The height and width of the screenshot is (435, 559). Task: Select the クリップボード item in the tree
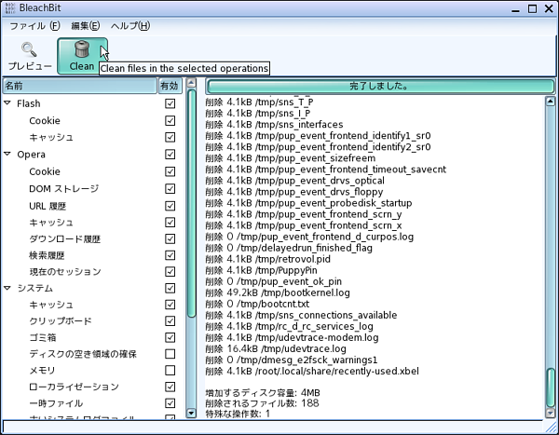[x=60, y=320]
